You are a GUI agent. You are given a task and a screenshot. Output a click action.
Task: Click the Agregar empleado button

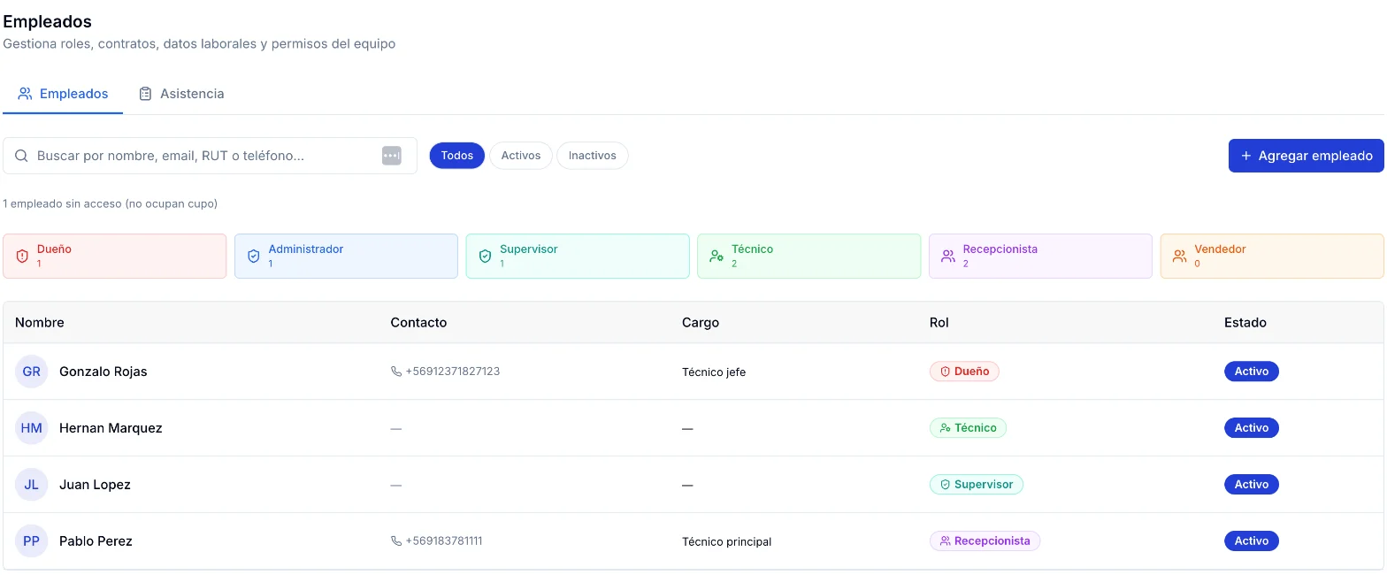[x=1307, y=156]
